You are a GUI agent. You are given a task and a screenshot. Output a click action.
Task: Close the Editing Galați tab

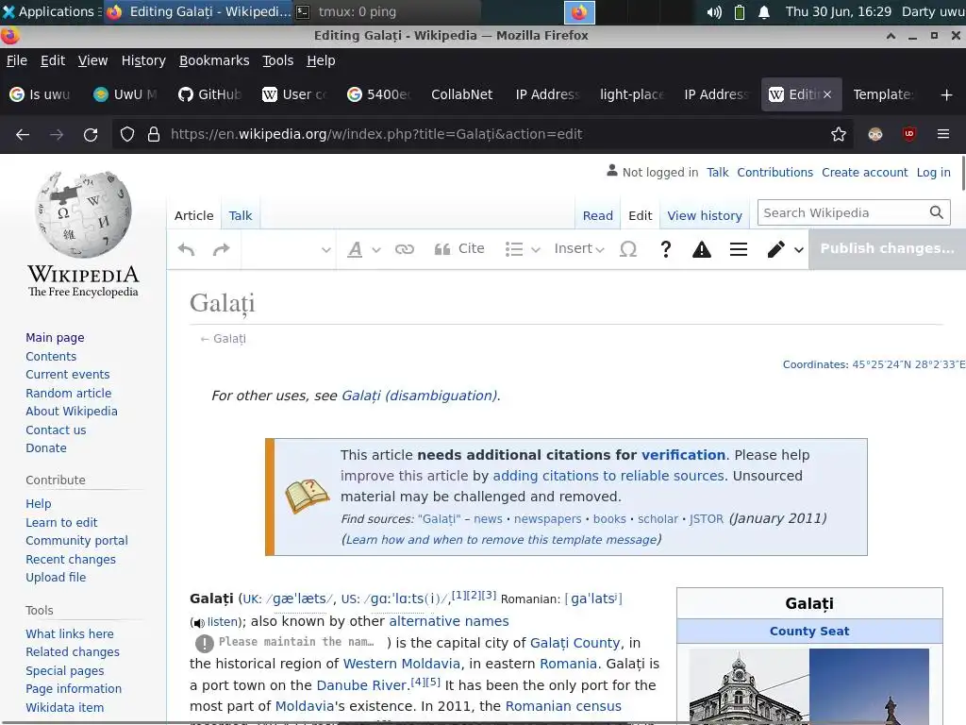tap(827, 94)
